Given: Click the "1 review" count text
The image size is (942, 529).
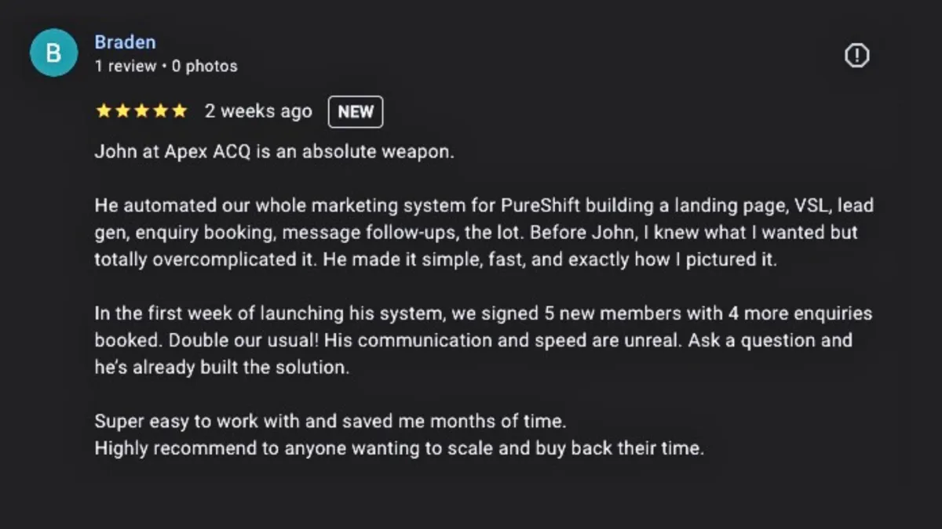Looking at the screenshot, I should tap(125, 67).
